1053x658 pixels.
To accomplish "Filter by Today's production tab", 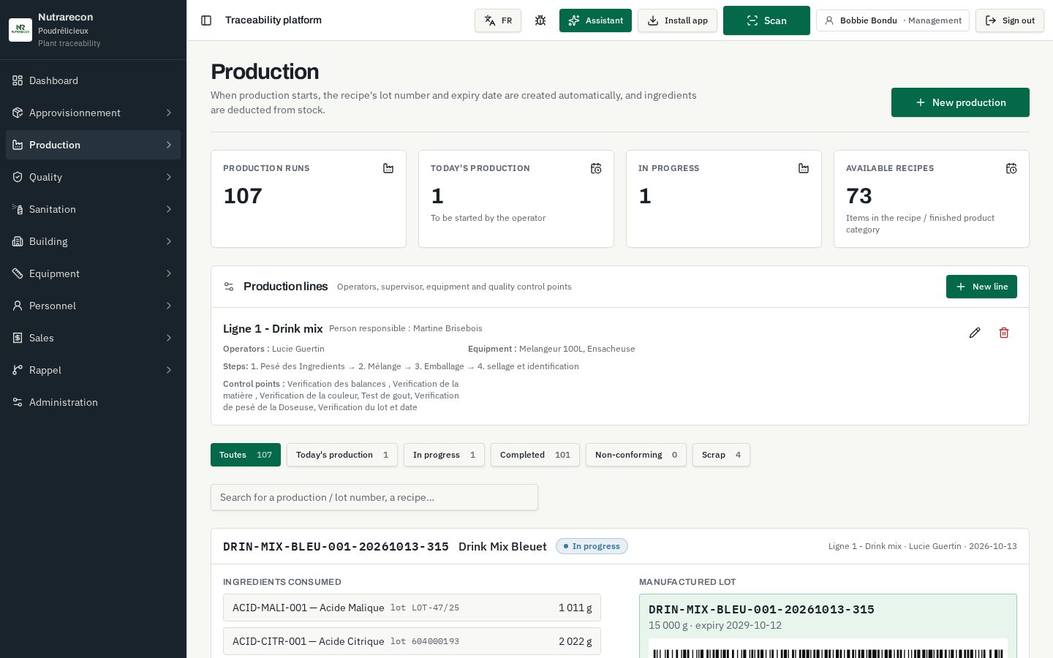I will coord(342,455).
